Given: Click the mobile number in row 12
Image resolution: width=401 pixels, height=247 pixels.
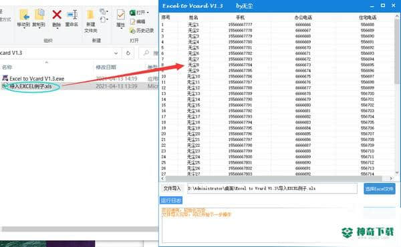Looking at the screenshot, I should pyautogui.click(x=240, y=88).
